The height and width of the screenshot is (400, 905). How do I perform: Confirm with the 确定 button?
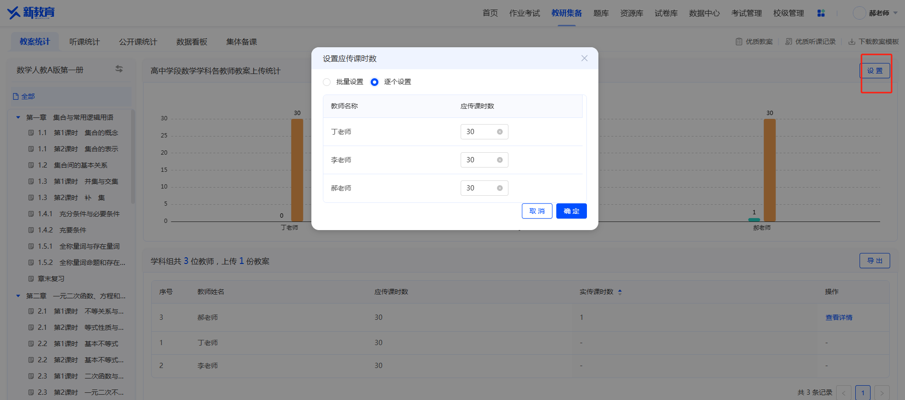click(x=572, y=211)
